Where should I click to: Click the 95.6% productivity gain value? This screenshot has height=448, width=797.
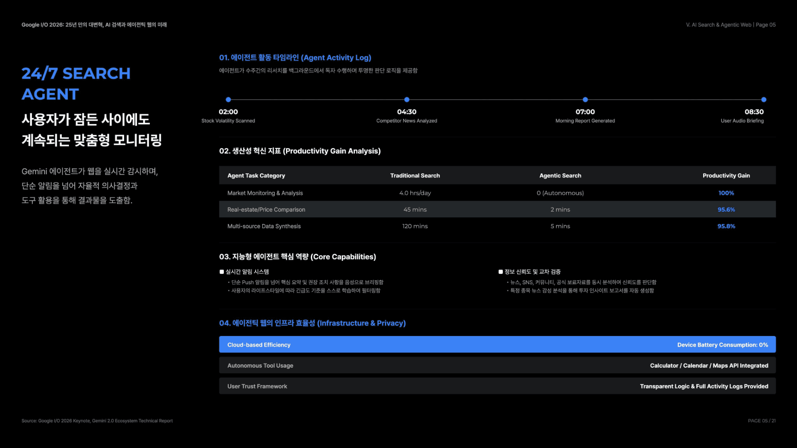click(x=726, y=209)
